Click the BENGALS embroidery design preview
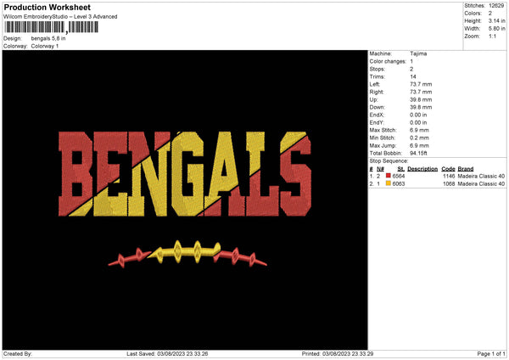509x360 pixels. (185, 174)
